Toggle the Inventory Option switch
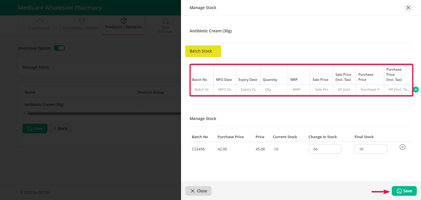The height and width of the screenshot is (200, 421). (x=60, y=48)
